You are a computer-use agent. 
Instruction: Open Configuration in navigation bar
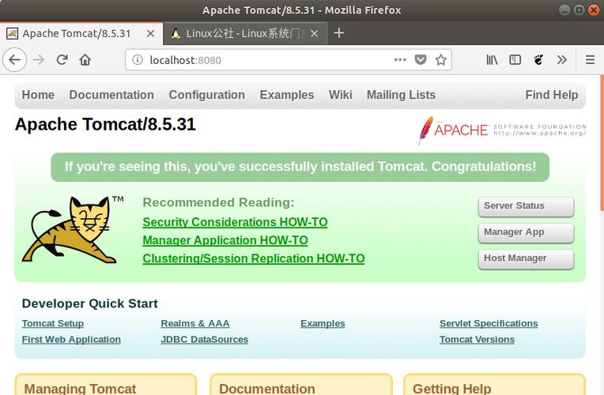coord(207,95)
